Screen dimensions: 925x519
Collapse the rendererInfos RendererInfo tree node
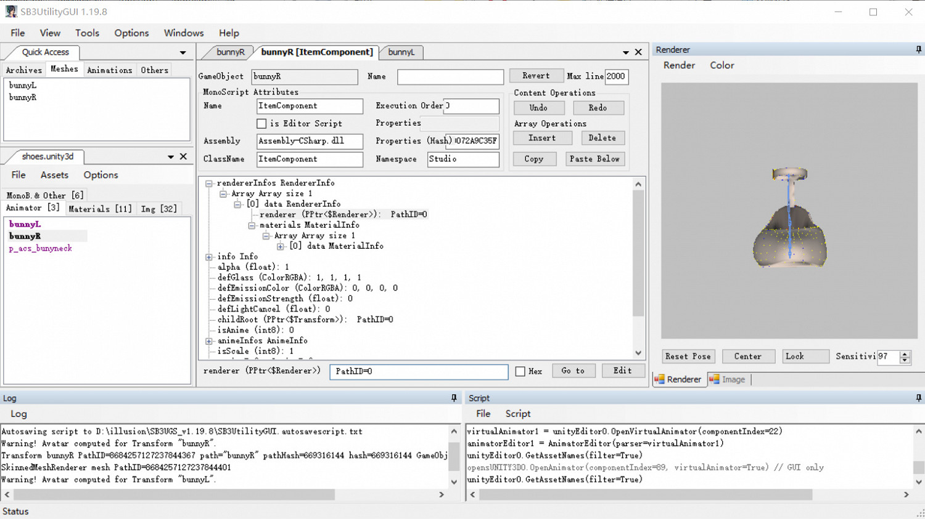tap(209, 183)
